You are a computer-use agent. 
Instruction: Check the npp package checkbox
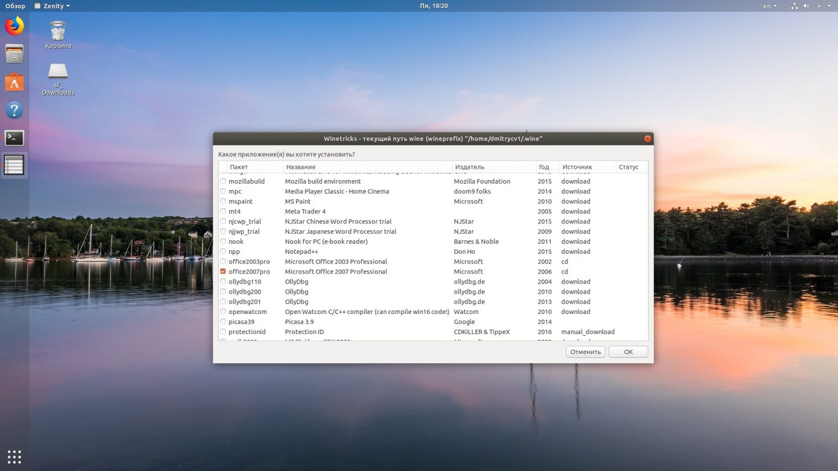pos(223,251)
